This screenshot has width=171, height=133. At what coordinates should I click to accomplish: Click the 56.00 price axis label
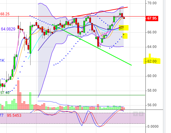(152, 105)
